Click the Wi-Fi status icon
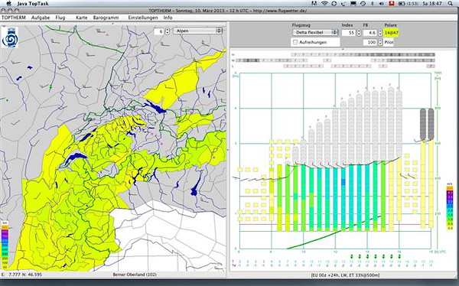The image size is (459, 286). click(x=324, y=4)
